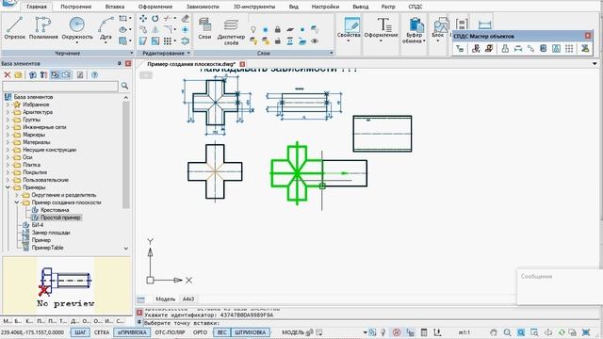The image size is (603, 339).
Task: Expand the Архитектура folder in tree
Action: pos(8,112)
